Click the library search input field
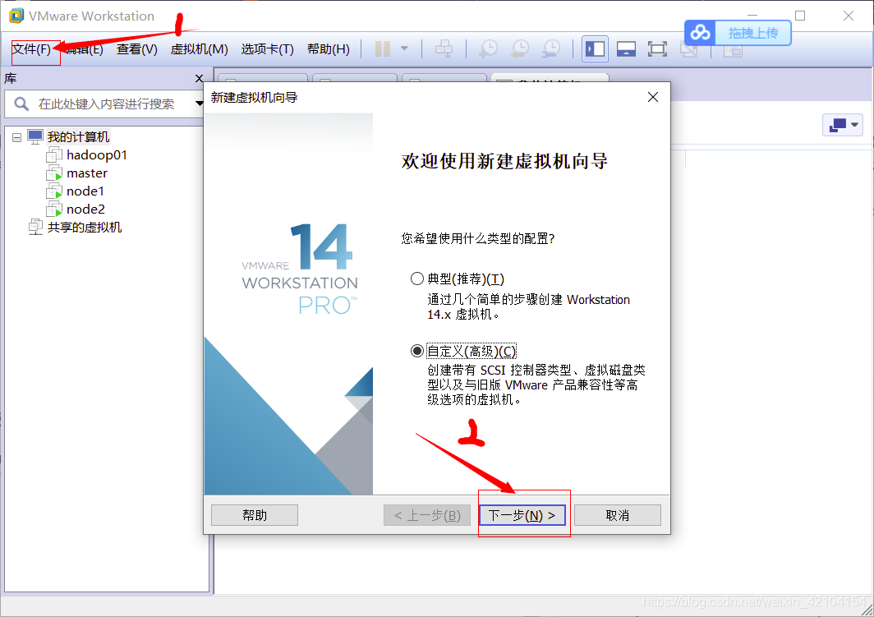 [x=106, y=104]
